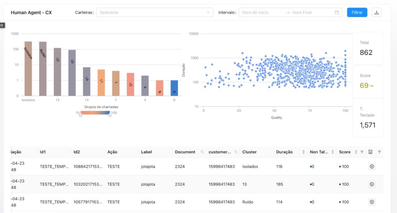Open the Score column filter icon

(362, 152)
